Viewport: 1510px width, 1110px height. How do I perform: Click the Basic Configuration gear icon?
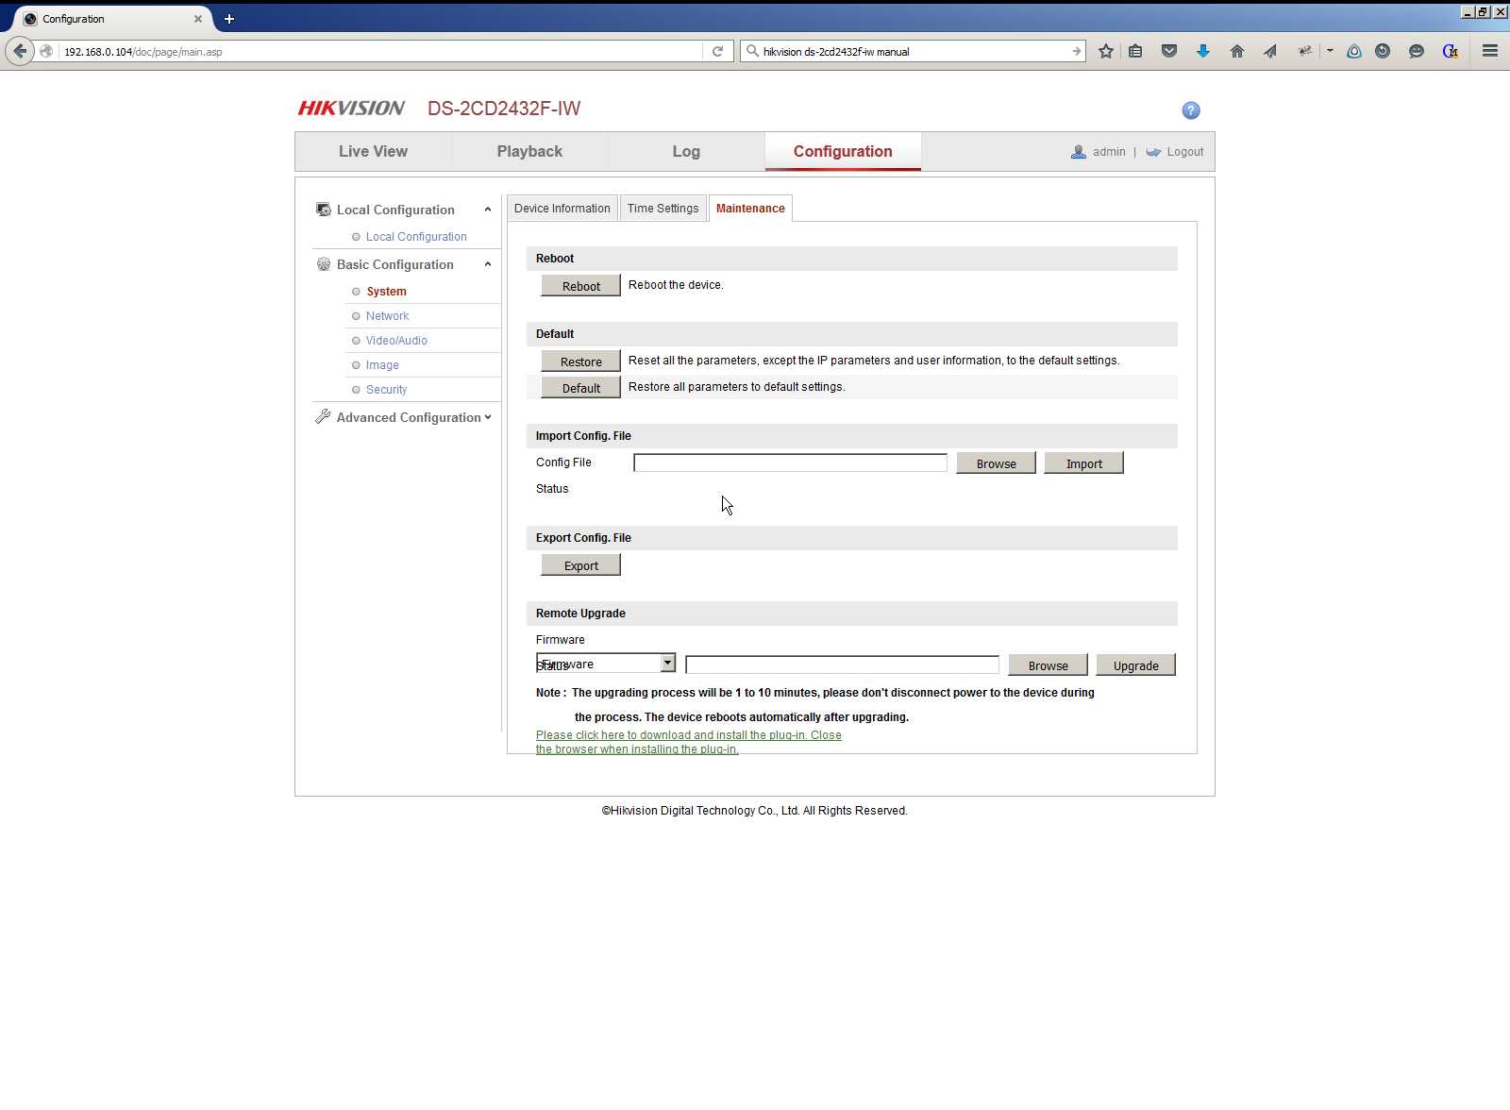tap(324, 264)
